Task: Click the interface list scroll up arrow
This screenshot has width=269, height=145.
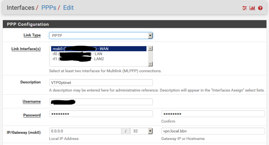Action: point(150,48)
